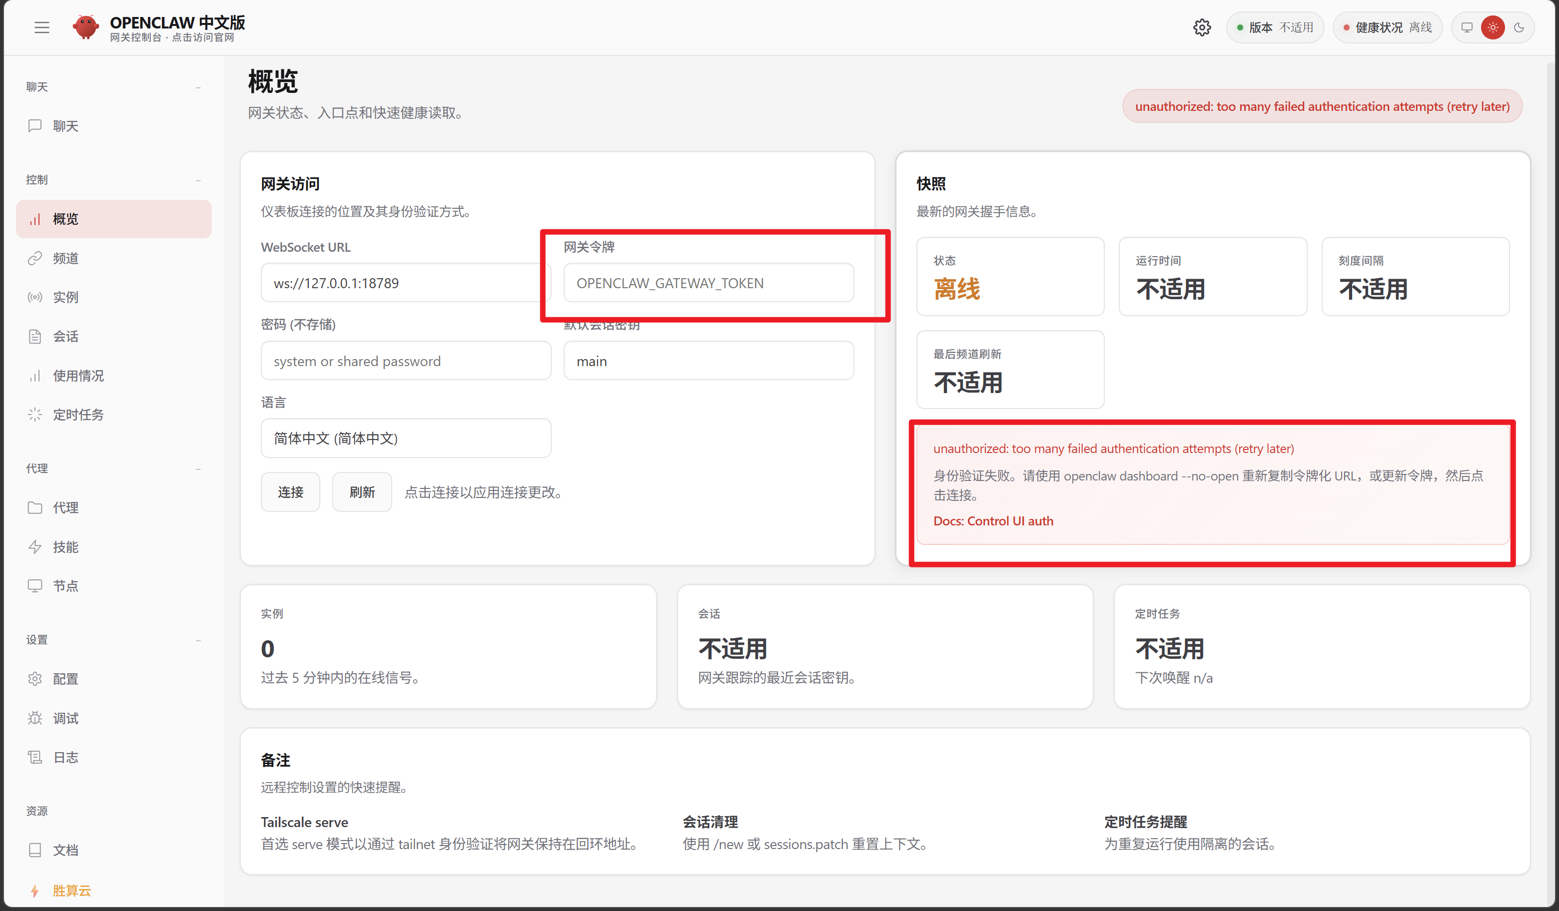Viewport: 1559px width, 911px height.
Task: Collapse the 代理 sidebar section
Action: point(198,469)
